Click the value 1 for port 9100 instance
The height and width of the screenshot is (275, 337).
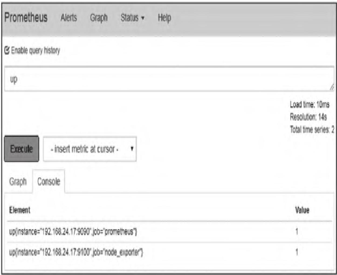(297, 253)
